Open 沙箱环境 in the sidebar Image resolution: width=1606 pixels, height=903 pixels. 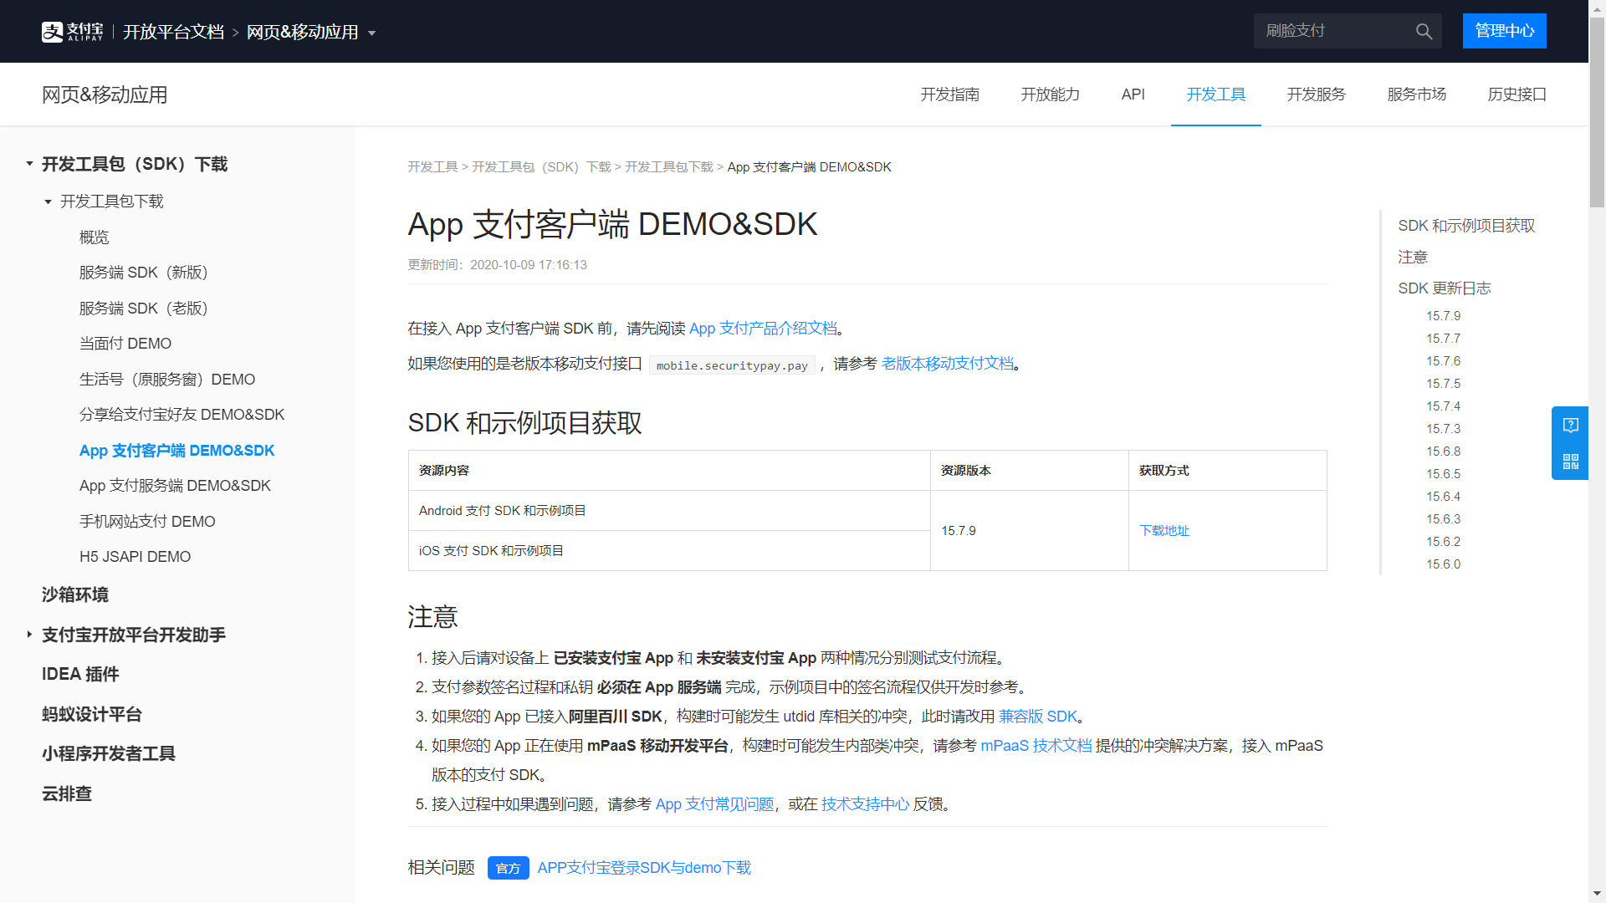click(75, 594)
